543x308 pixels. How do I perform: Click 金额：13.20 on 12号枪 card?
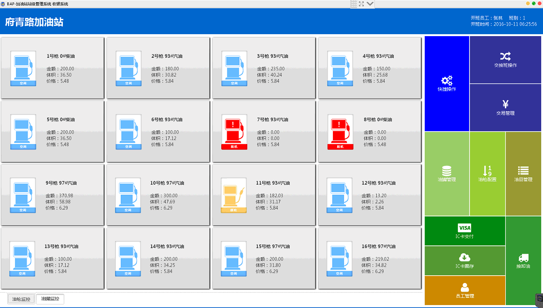tap(374, 196)
